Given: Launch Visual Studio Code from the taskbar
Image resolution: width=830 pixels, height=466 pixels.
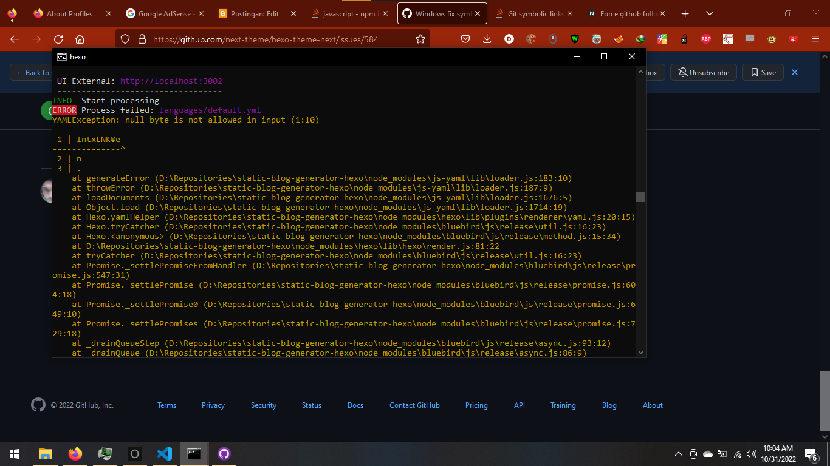Looking at the screenshot, I should pos(164,453).
